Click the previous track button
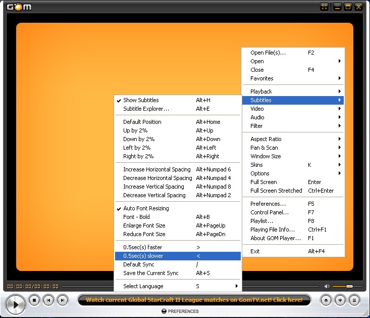Viewport: 370px width, 318px height. [x=48, y=300]
